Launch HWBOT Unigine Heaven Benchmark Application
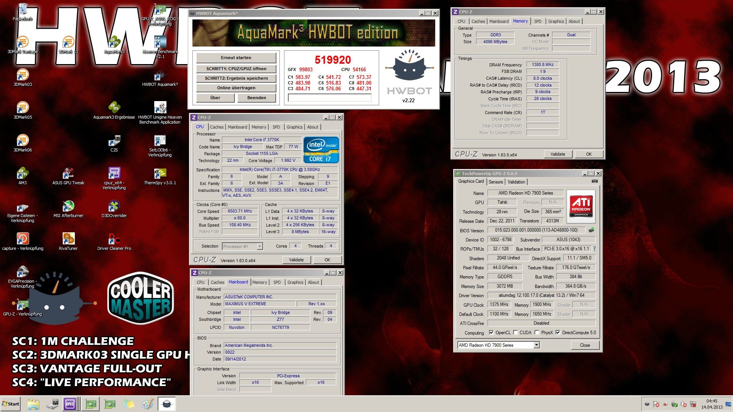 tap(160, 112)
